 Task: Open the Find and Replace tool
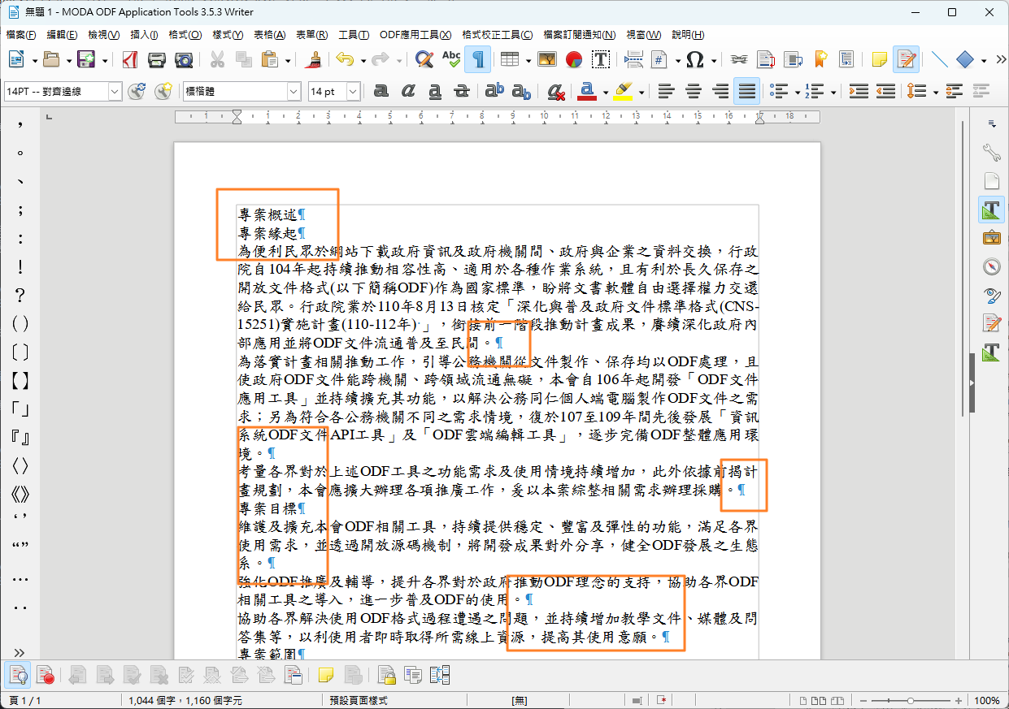424,59
